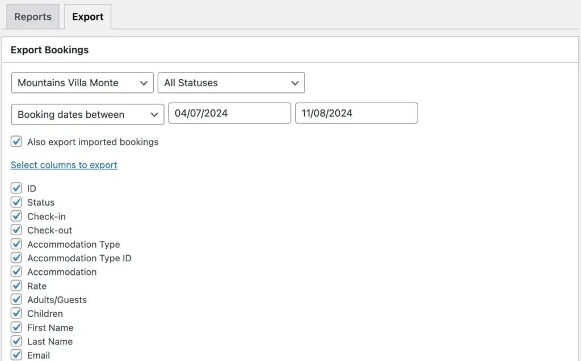The image size is (581, 361).
Task: Switch to the Reports tab
Action: coord(32,16)
